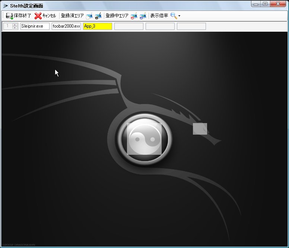Select the yellow App_3 field
Viewport: 289px width, 248px height.
tap(98, 26)
